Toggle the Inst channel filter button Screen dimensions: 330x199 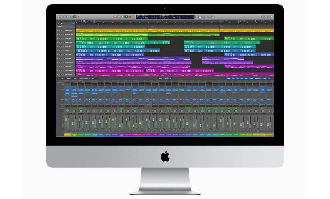click(x=233, y=78)
